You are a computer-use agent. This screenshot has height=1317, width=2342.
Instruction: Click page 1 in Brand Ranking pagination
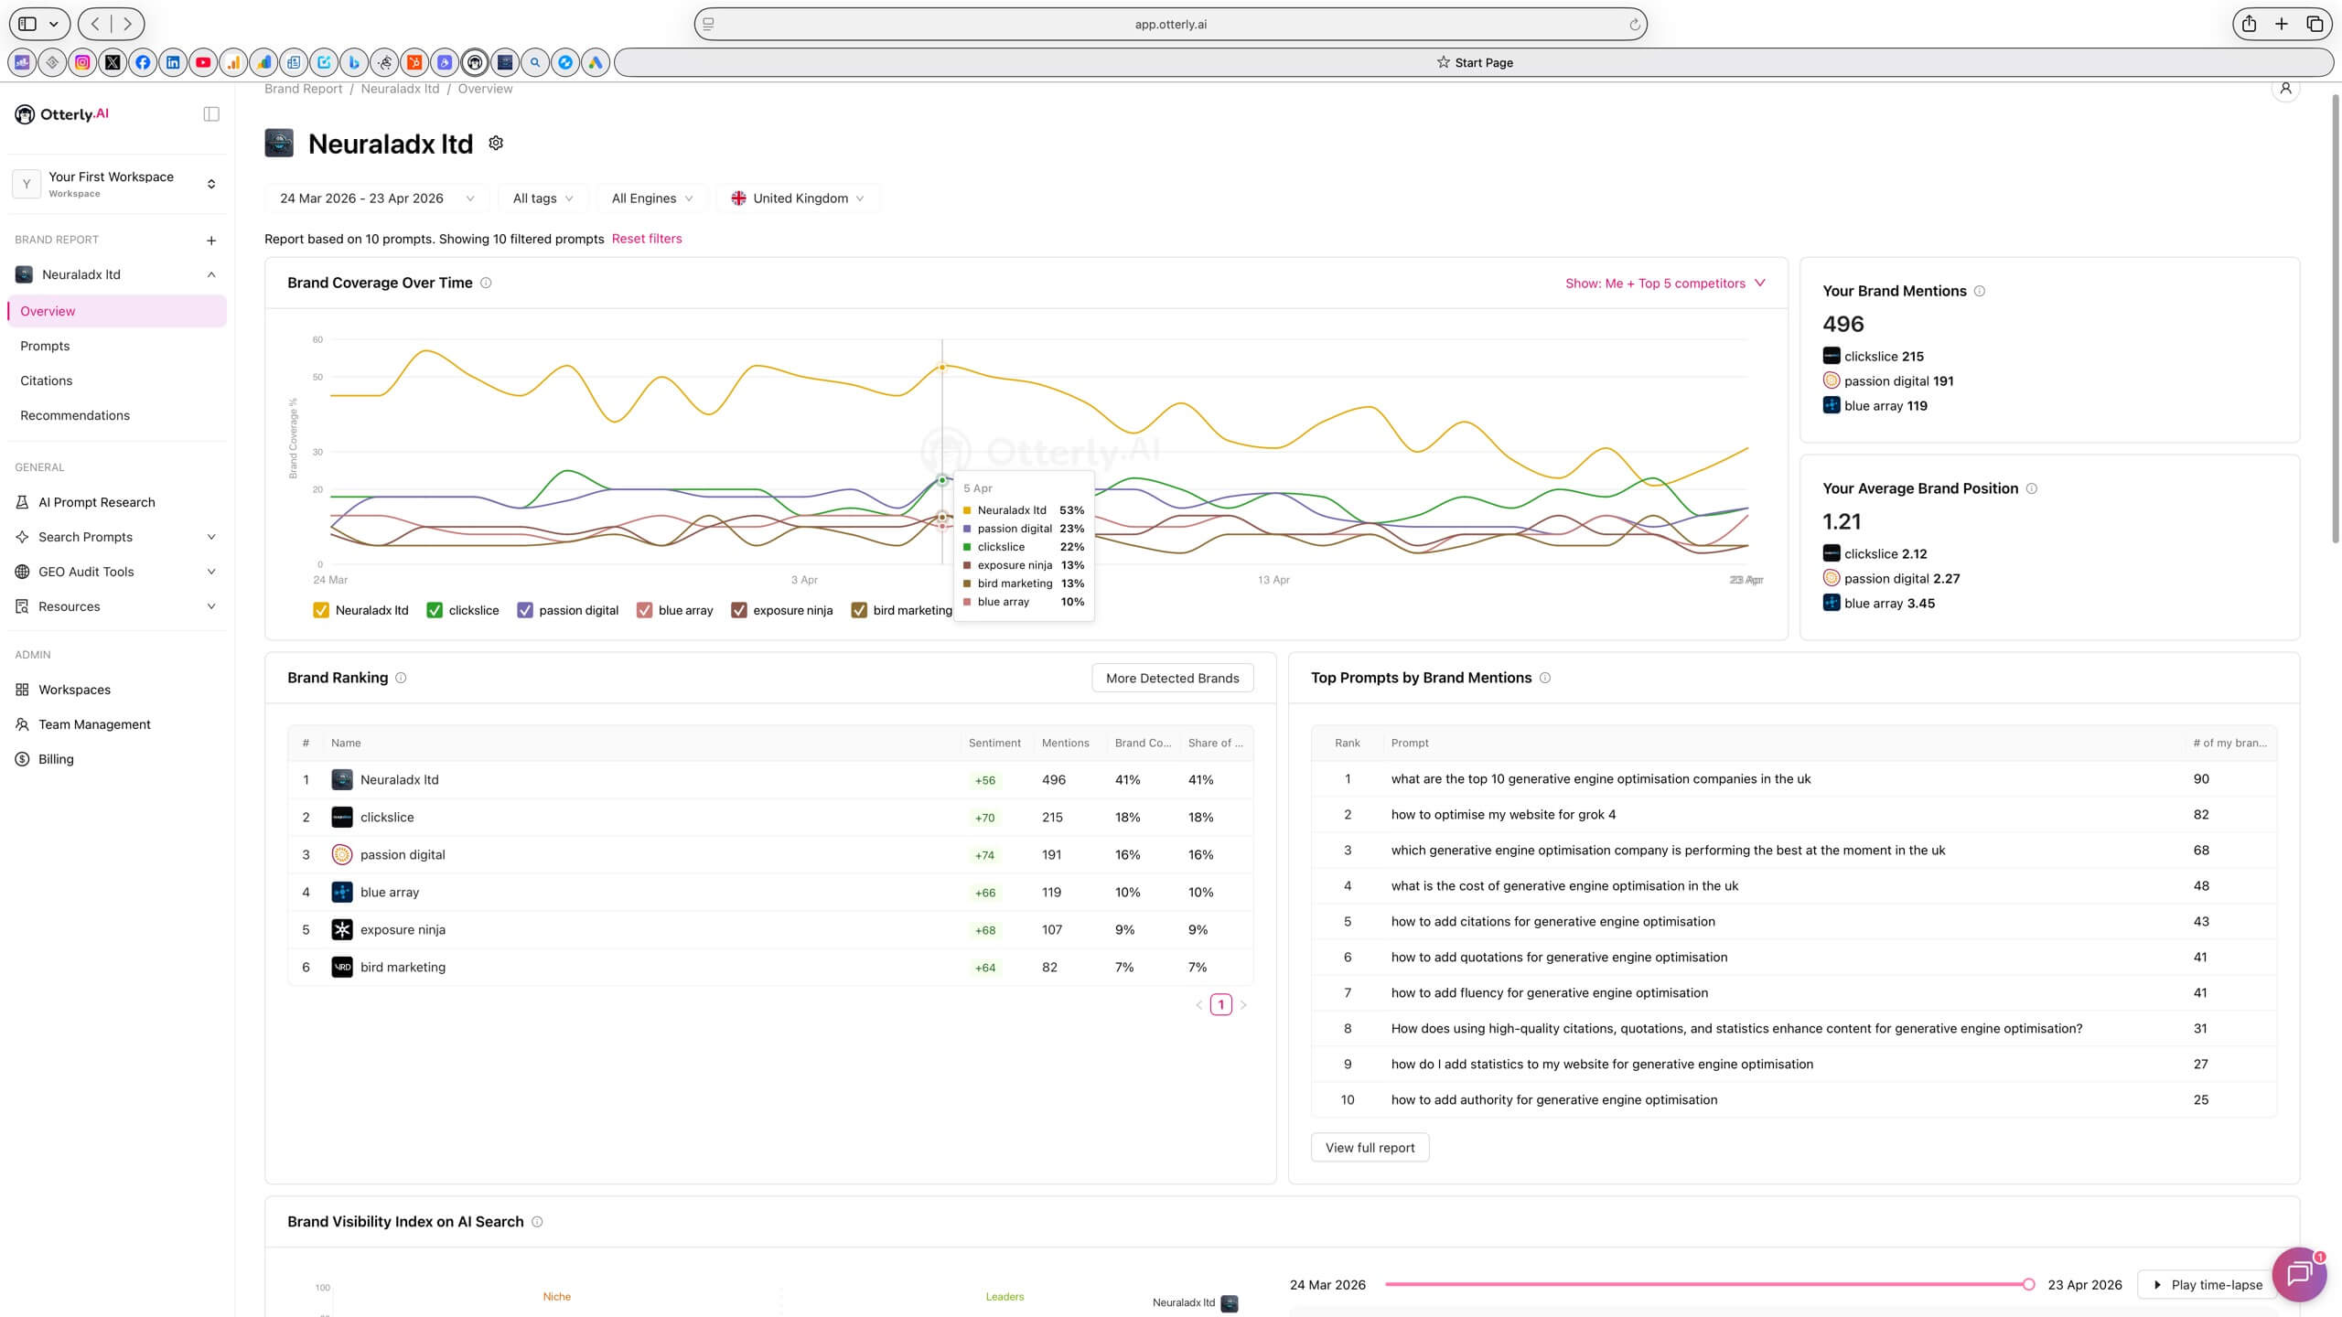pos(1220,1004)
